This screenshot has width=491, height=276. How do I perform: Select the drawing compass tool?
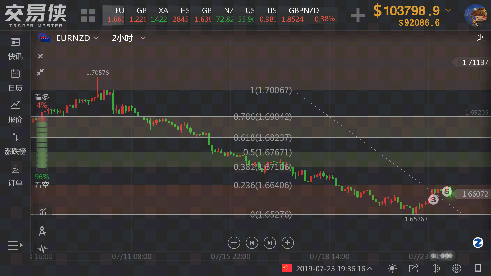click(x=42, y=231)
